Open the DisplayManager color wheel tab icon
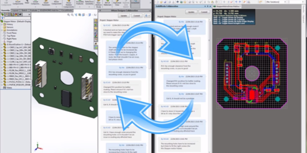Image resolution: width=307 pixels, height=153 pixels. click(x=16, y=15)
